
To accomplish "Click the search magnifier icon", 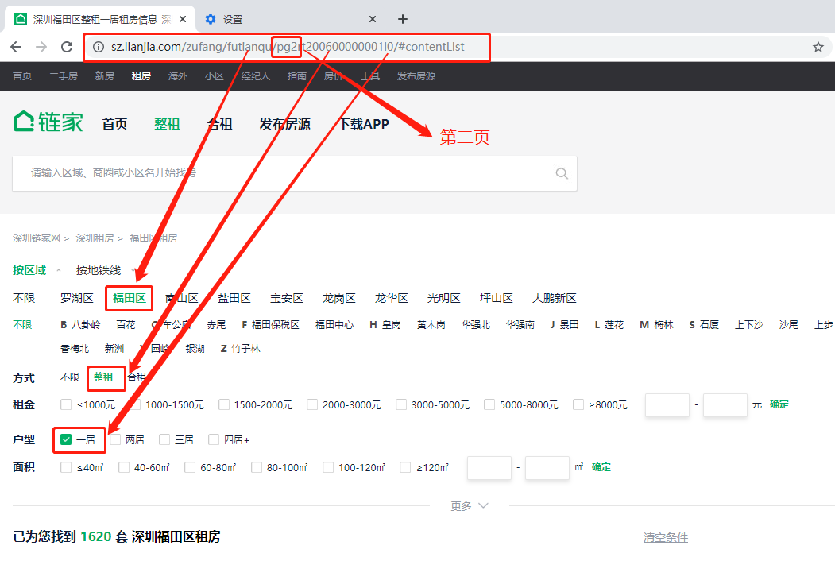I will [561, 172].
